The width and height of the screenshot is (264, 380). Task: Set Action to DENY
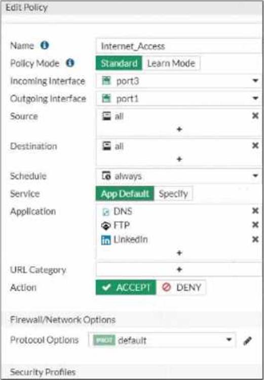181,288
